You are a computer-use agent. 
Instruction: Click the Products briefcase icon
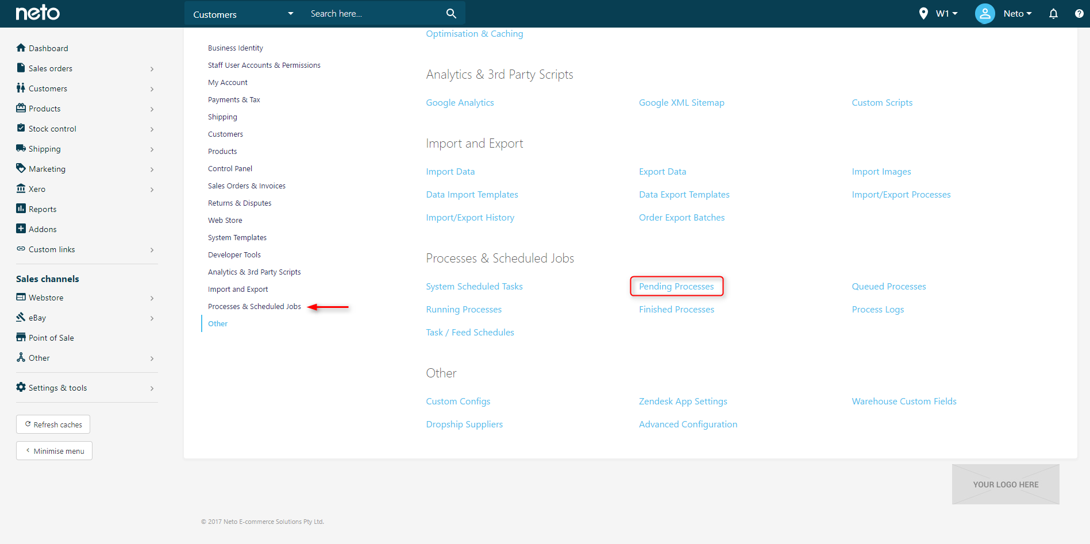[21, 108]
